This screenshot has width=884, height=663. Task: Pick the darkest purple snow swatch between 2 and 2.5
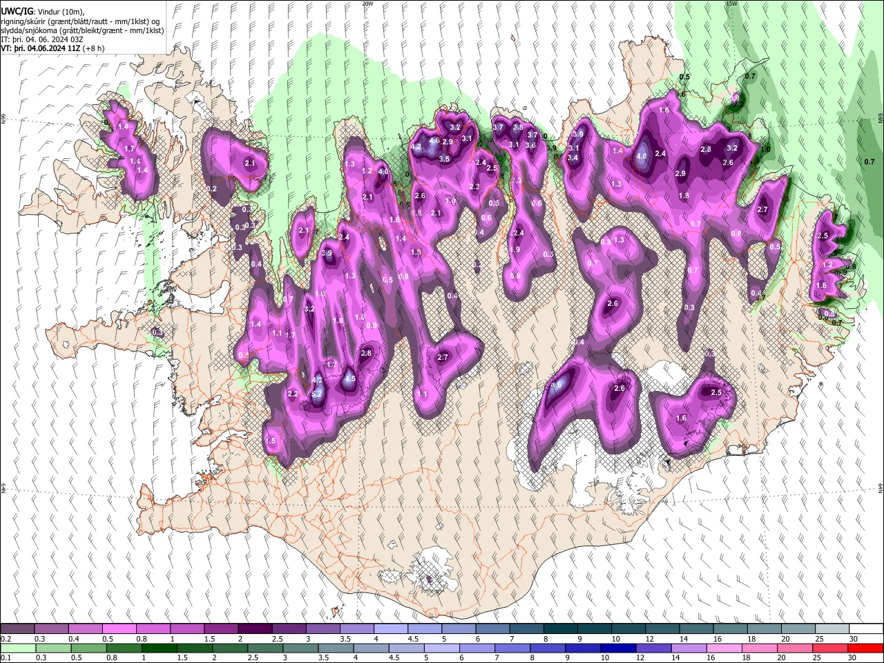pyautogui.click(x=254, y=629)
